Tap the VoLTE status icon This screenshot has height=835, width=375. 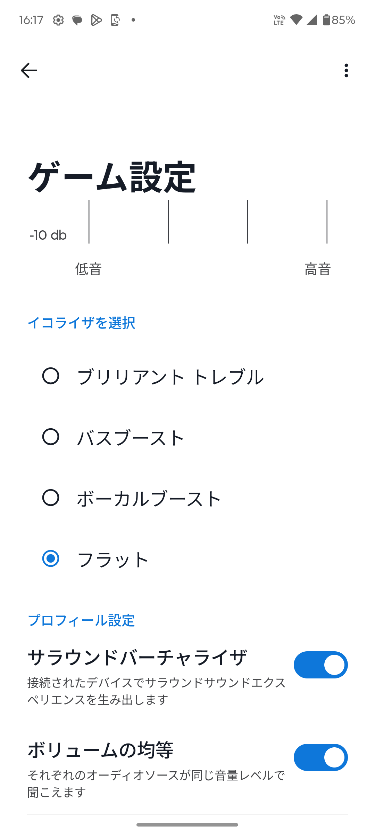pyautogui.click(x=279, y=20)
